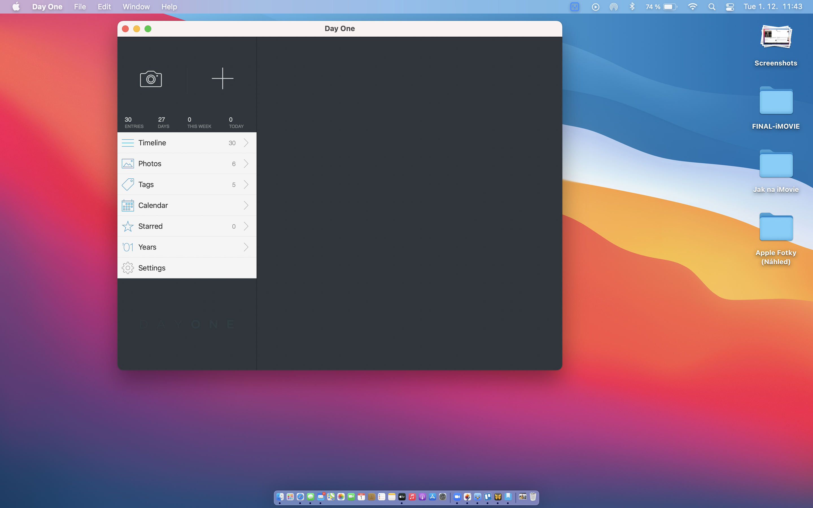
Task: Click the Calendar grid icon
Action: 128,205
